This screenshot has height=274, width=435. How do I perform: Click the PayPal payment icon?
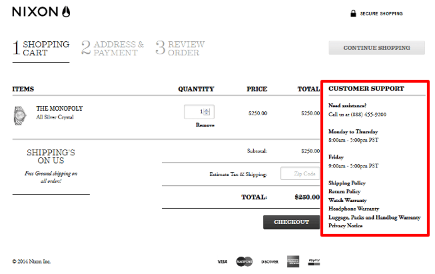[314, 262]
